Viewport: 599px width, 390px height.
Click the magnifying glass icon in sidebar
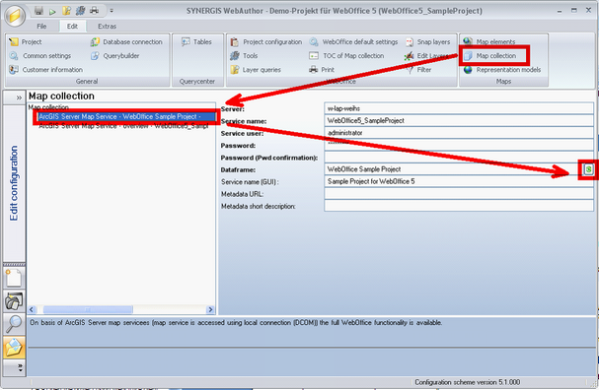tap(14, 324)
